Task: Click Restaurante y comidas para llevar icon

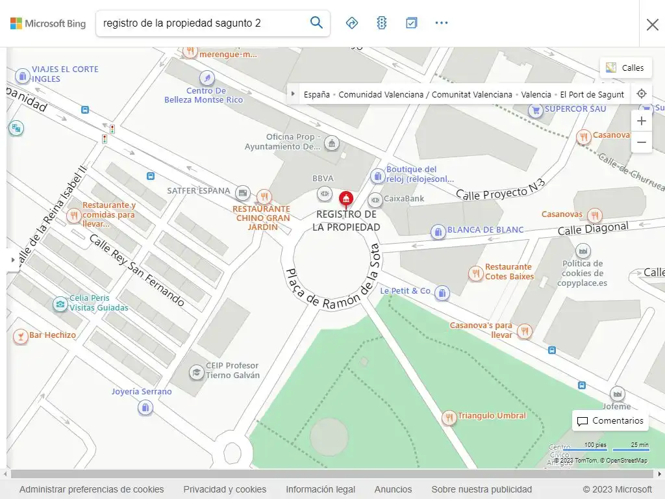Action: point(74,216)
